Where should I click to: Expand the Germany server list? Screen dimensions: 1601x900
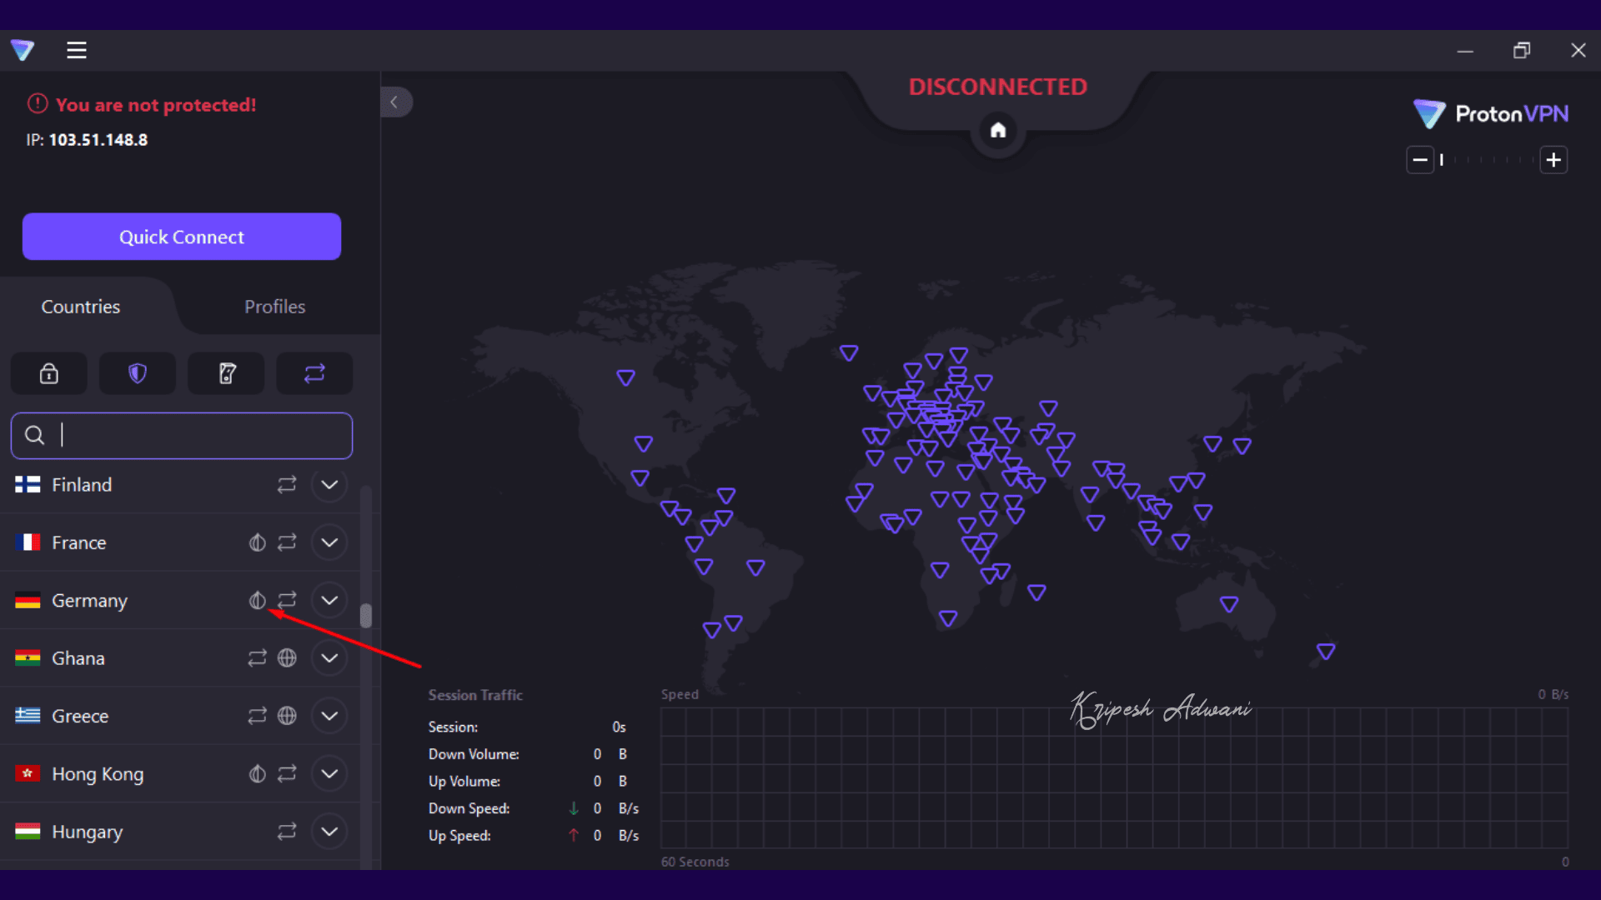pos(329,600)
